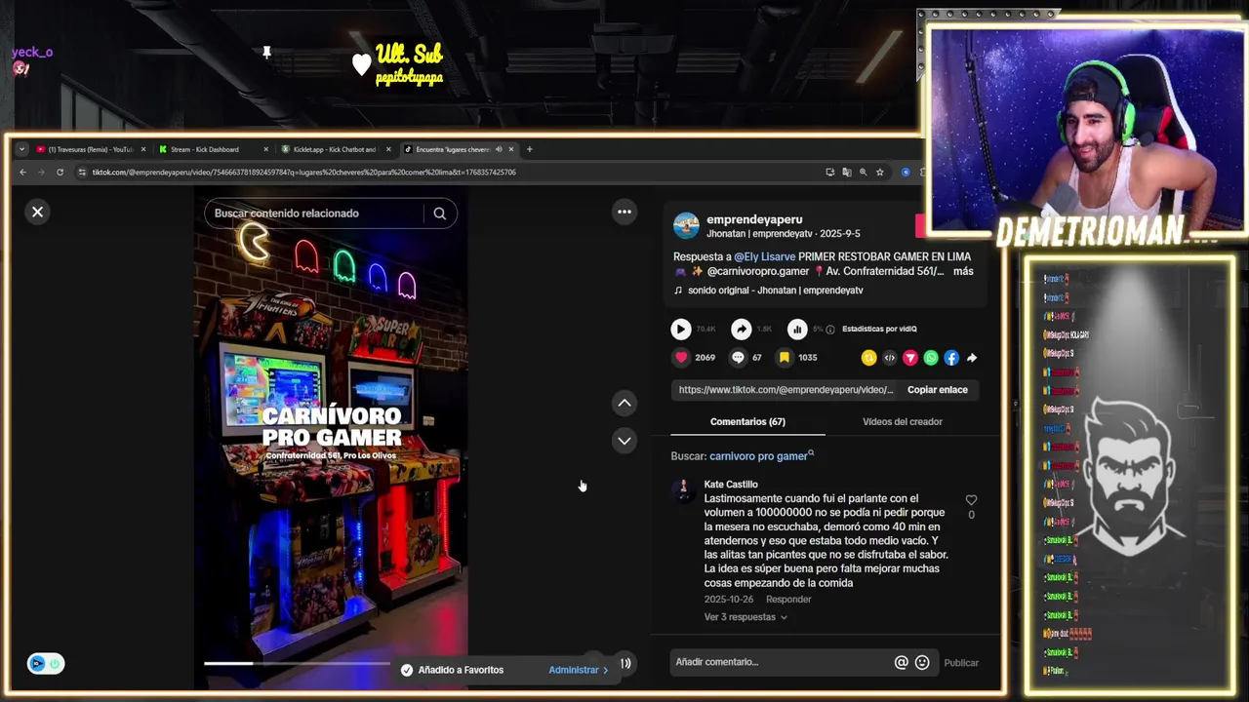
Task: Open the emoji picker icon
Action: click(x=922, y=662)
